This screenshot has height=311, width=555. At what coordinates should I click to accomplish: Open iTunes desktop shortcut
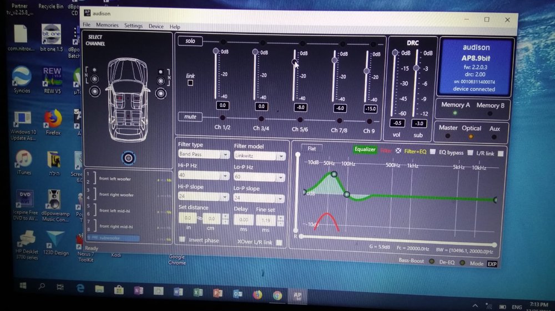coord(24,163)
